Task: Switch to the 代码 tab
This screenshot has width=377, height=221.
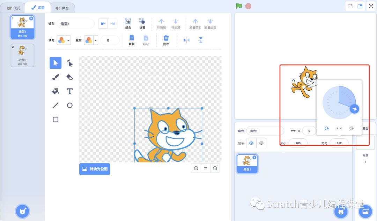Action: coord(14,7)
